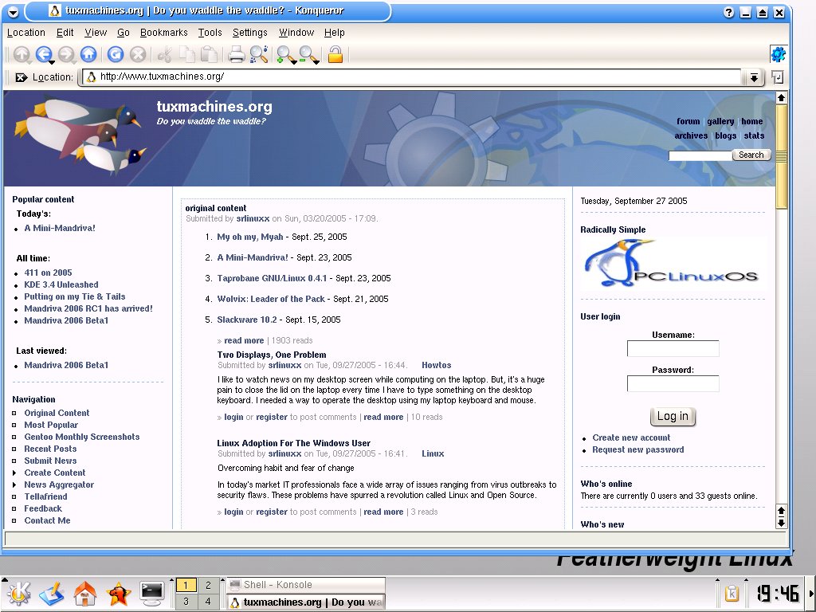
Task: Open the View menu
Action: coord(96,32)
